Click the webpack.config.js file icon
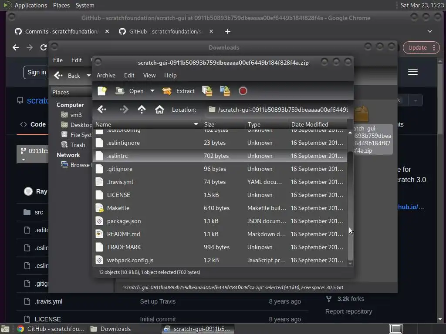The width and height of the screenshot is (446, 334). (99, 260)
